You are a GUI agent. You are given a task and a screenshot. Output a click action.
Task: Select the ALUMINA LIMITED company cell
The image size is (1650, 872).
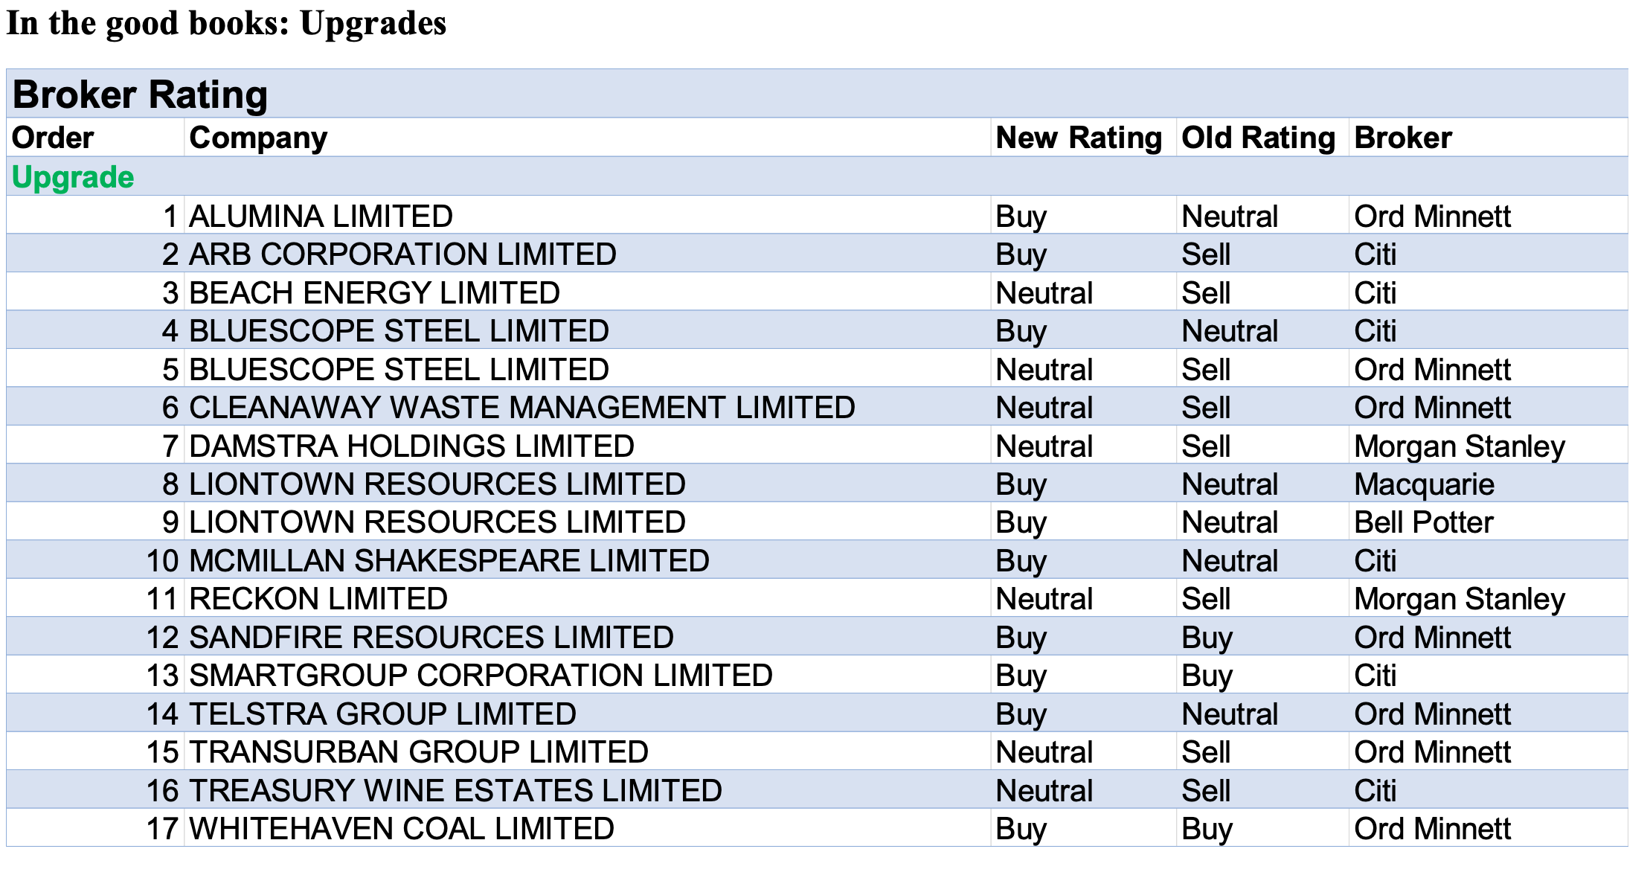[x=321, y=217]
